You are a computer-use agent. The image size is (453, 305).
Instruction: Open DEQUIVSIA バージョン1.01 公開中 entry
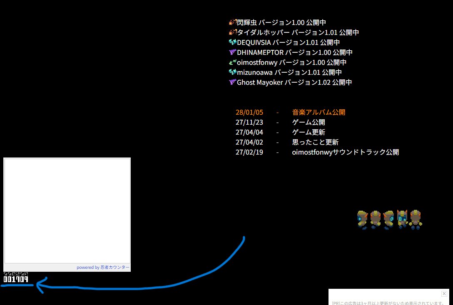click(288, 42)
